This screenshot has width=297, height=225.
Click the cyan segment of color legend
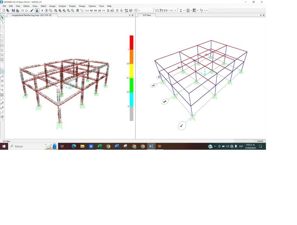point(131,99)
